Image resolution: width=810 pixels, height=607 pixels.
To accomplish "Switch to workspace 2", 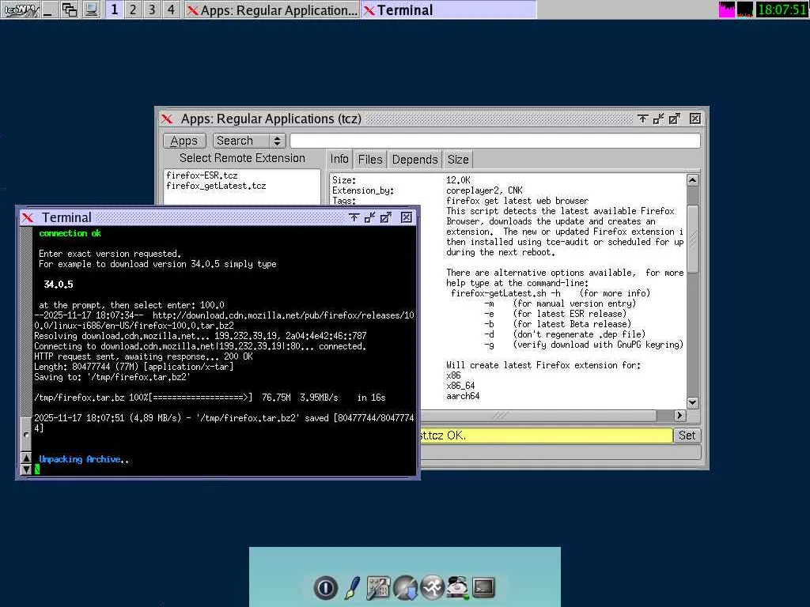I will pyautogui.click(x=133, y=9).
